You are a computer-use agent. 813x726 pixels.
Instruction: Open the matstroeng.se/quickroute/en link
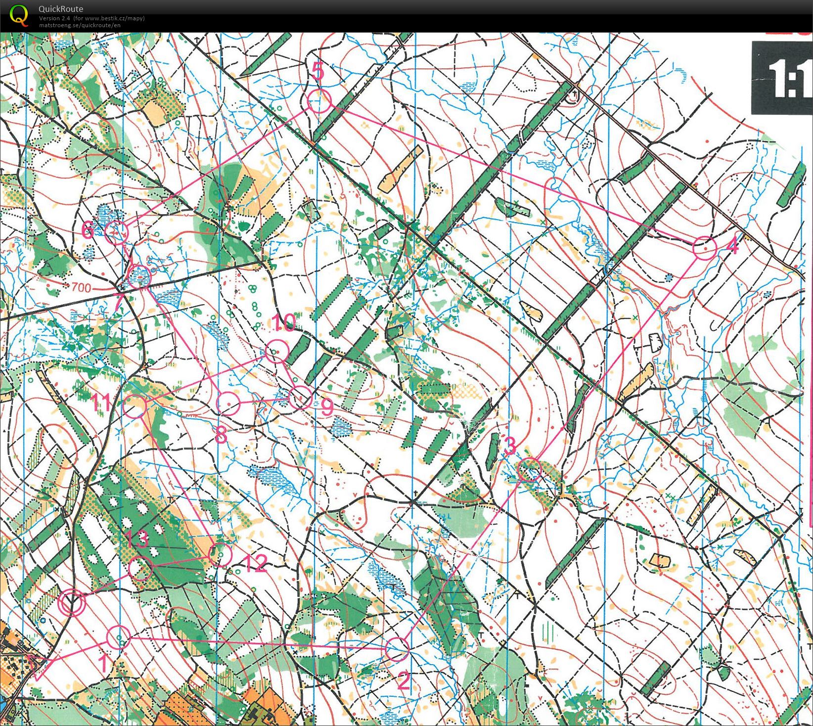point(80,25)
